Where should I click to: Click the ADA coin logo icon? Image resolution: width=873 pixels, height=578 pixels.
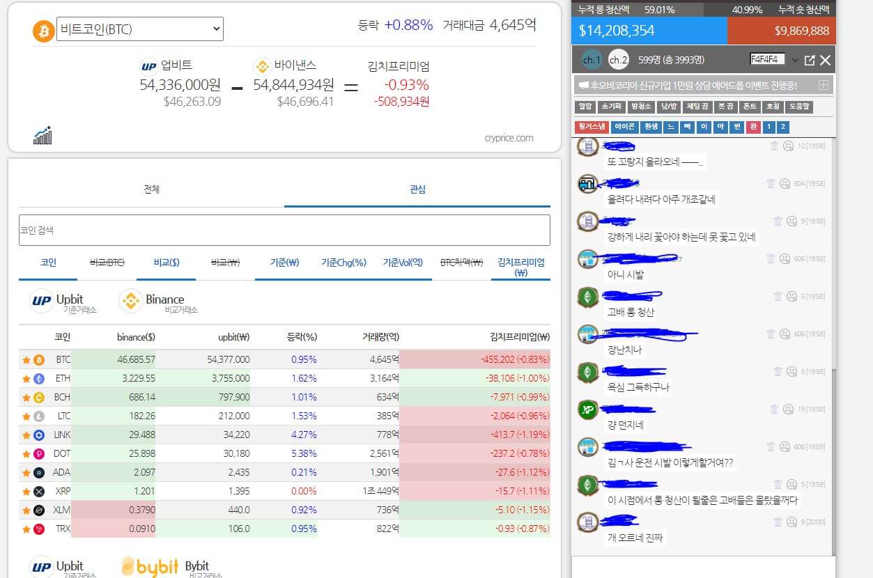point(39,473)
